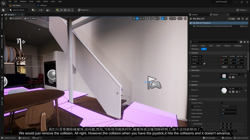
Task: Open the Cinematics clapperboard dropdown
Action: tap(48, 10)
